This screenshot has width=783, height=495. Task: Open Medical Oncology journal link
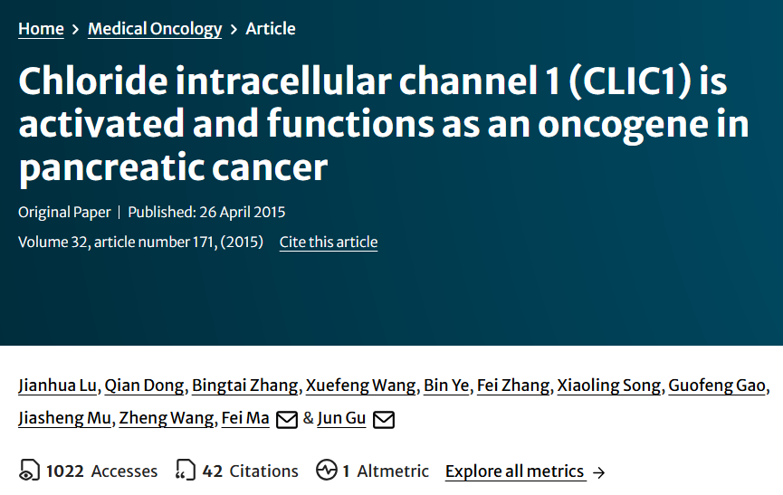click(x=155, y=29)
